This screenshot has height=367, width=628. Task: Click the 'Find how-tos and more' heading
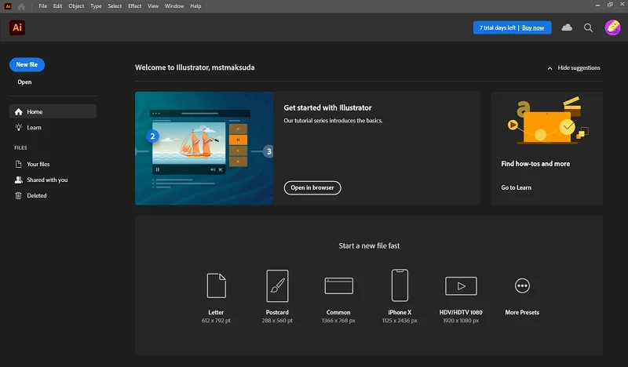pyautogui.click(x=535, y=164)
